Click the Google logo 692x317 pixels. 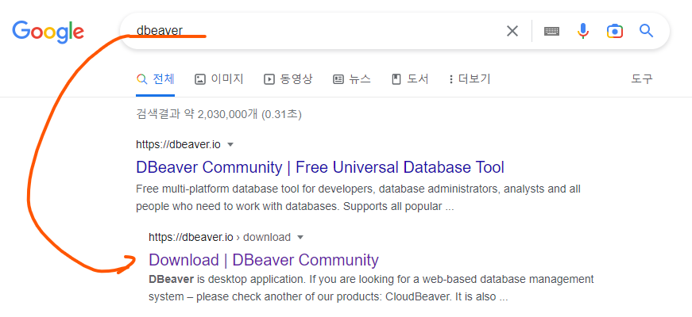click(x=48, y=31)
